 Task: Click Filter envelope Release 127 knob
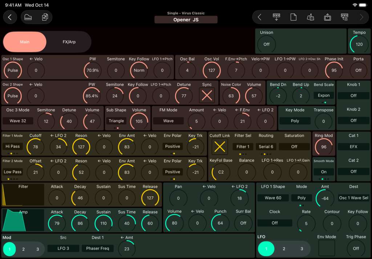coord(150,198)
